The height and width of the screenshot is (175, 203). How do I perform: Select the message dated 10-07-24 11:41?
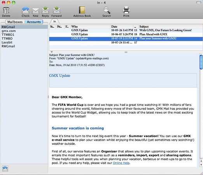point(126,43)
